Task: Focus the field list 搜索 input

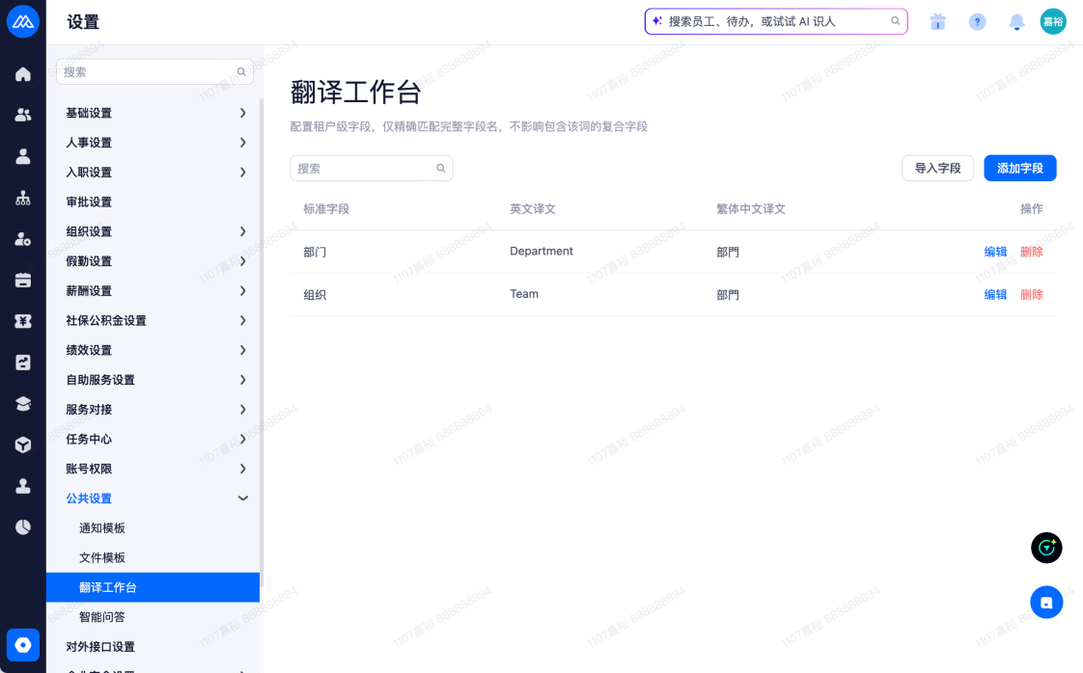Action: point(372,169)
